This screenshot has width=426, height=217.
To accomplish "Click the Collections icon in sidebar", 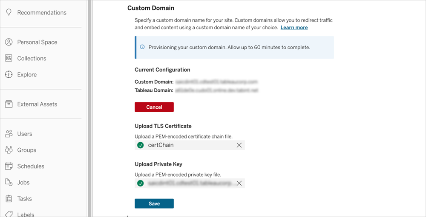I will (9, 59).
